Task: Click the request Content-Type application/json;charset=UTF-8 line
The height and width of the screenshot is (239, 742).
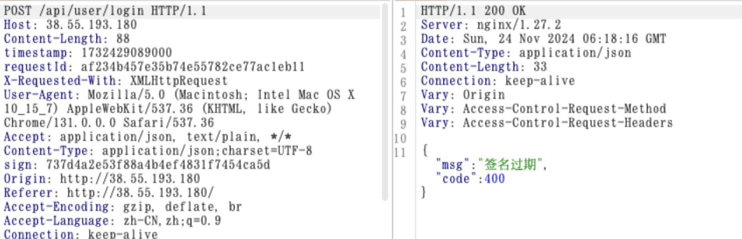Action: pos(158,150)
